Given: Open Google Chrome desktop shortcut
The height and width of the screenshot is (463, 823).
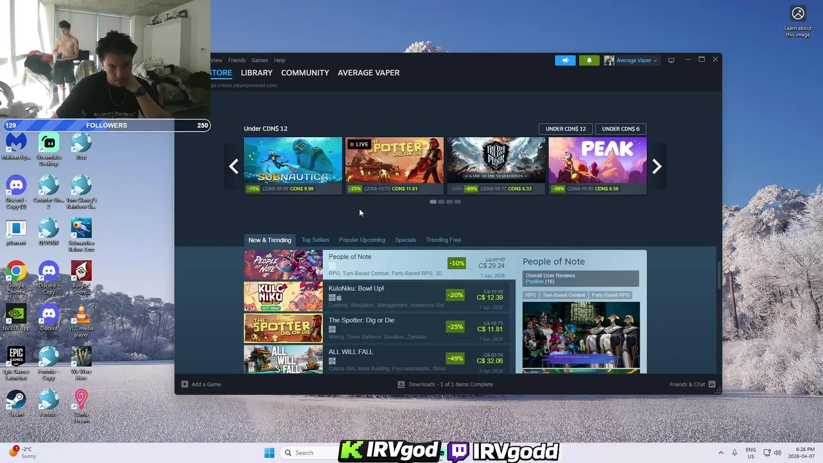Looking at the screenshot, I should tap(16, 278).
